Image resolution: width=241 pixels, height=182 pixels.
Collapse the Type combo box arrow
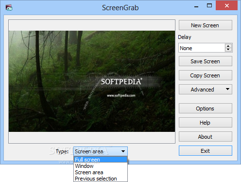coord(123,151)
